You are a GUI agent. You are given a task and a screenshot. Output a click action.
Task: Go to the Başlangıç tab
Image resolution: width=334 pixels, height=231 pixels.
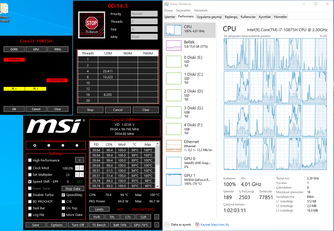pos(231,17)
